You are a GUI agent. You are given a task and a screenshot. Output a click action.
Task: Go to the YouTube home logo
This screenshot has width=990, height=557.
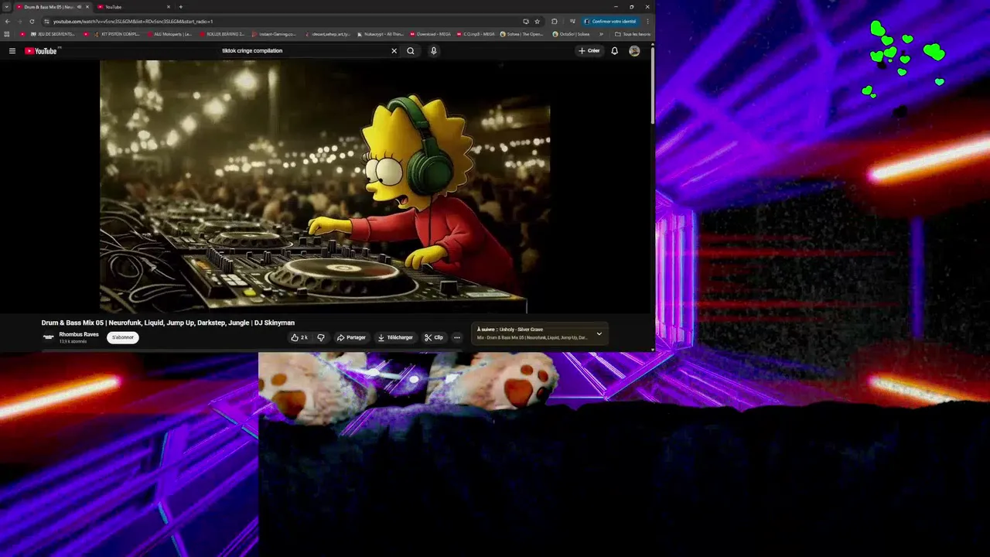pyautogui.click(x=41, y=51)
